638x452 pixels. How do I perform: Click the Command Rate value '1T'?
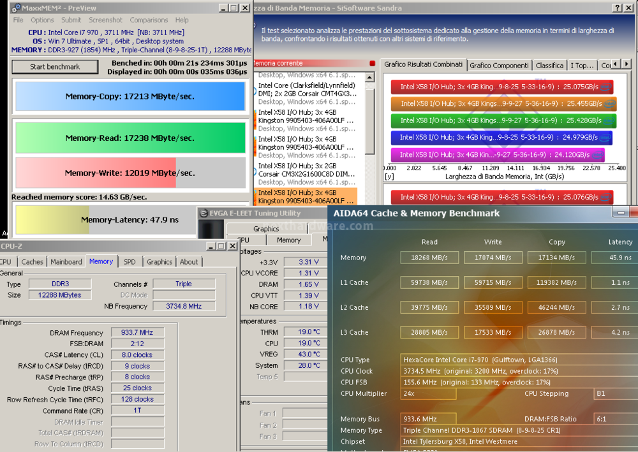138,411
